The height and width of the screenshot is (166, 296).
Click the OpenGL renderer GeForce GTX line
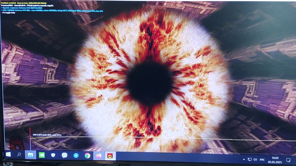point(22,8)
